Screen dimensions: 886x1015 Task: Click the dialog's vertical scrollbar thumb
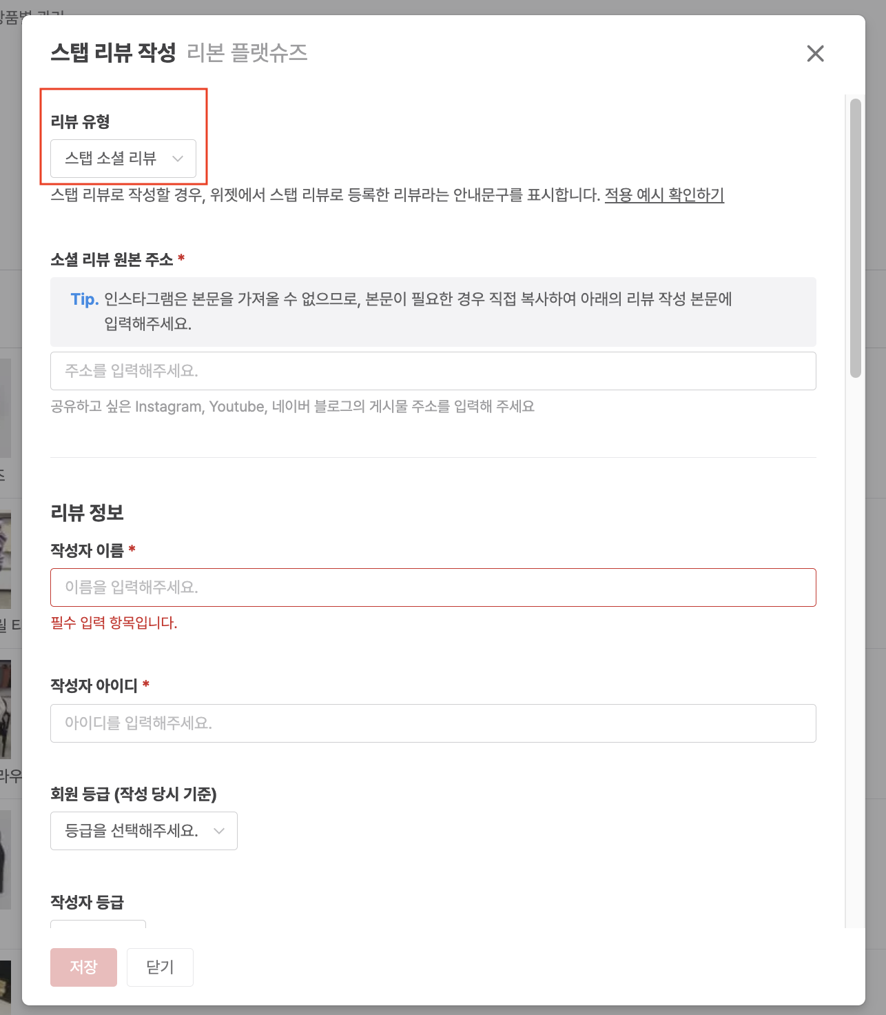(856, 239)
